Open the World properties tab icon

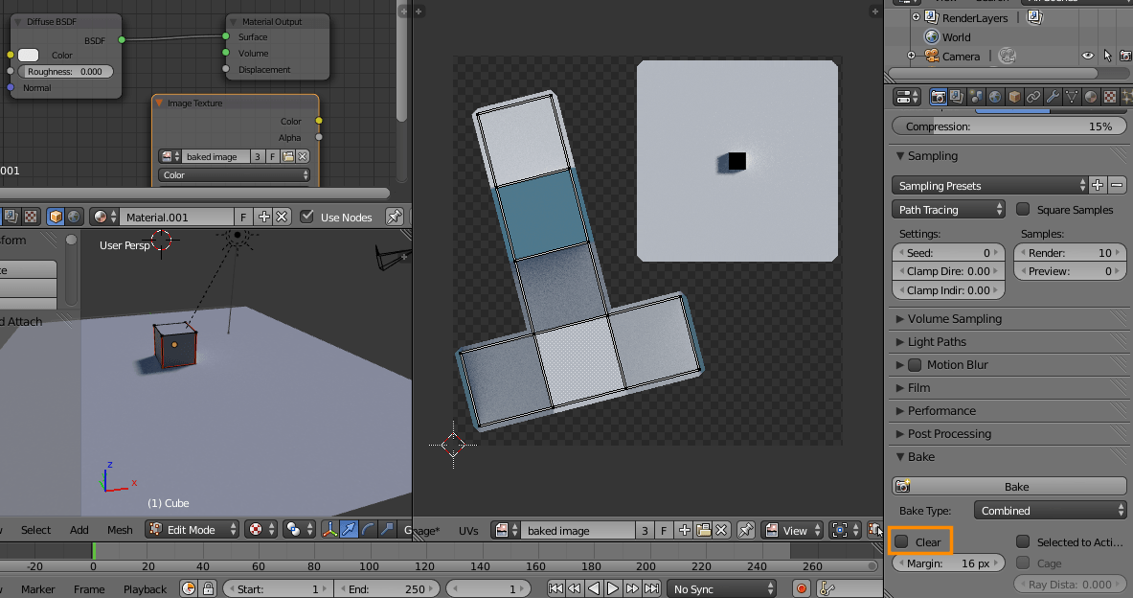tap(995, 97)
